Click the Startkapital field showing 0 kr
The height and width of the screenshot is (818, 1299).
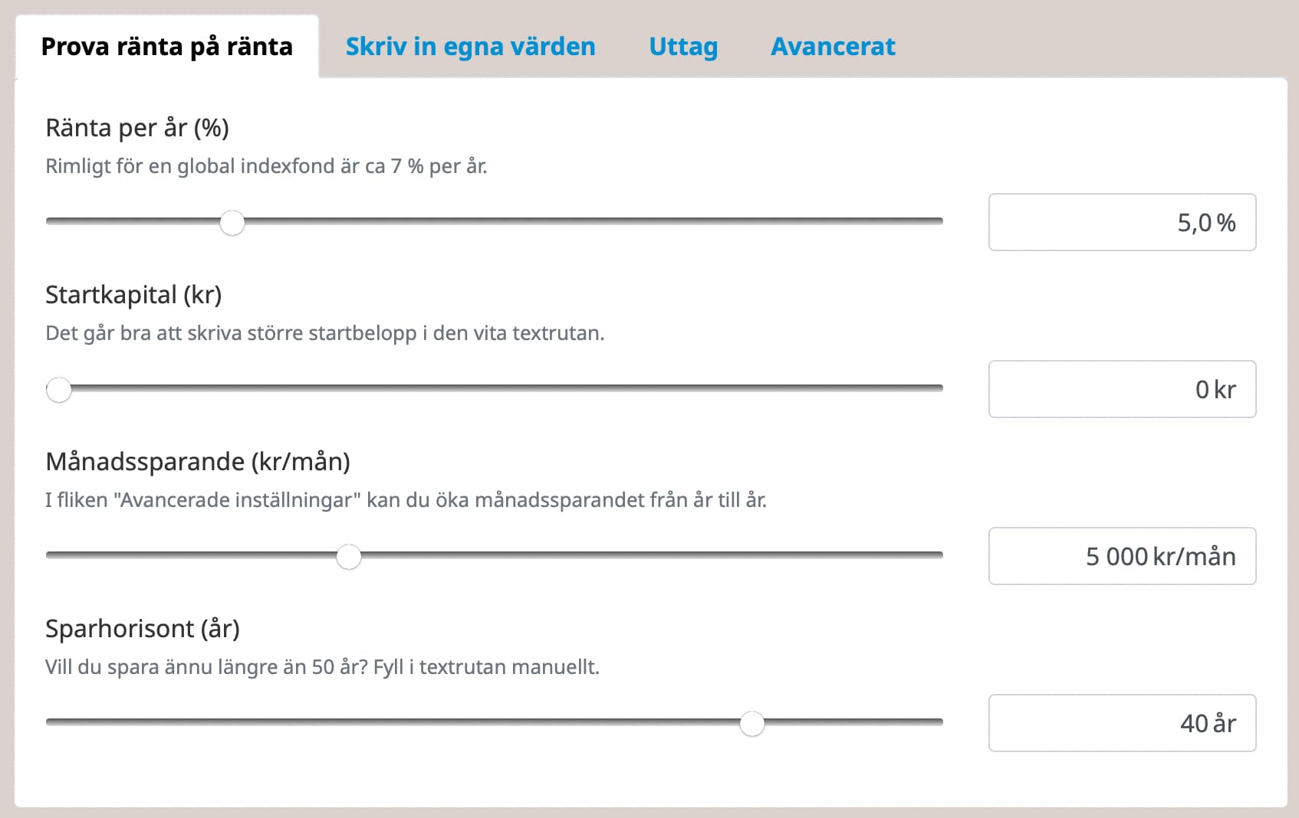point(1122,390)
